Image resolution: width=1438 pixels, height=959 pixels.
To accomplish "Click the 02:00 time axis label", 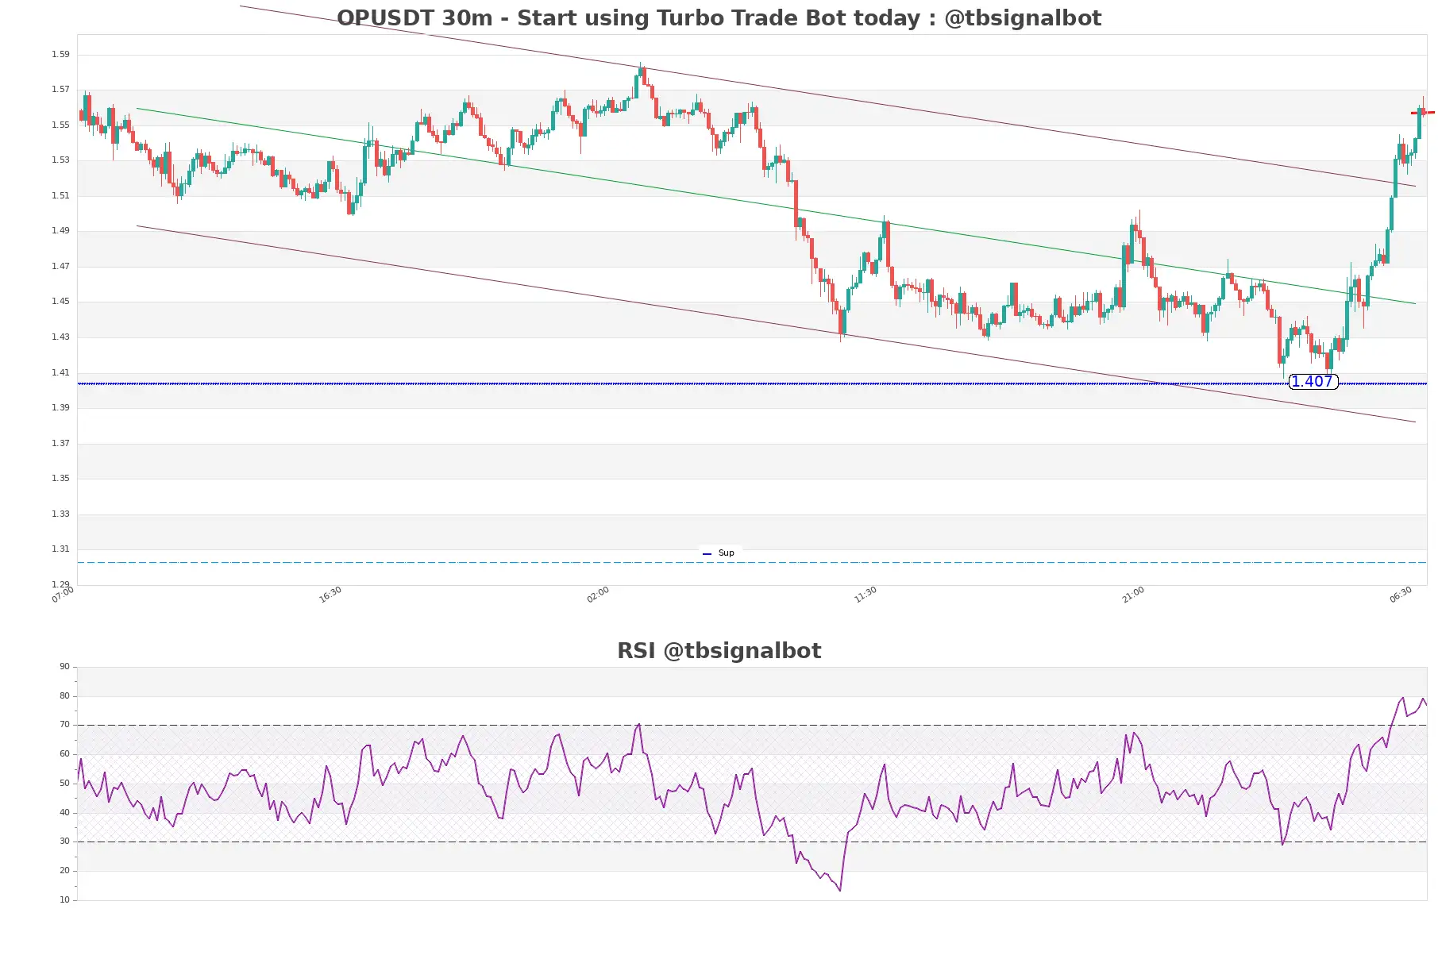I will click(598, 595).
